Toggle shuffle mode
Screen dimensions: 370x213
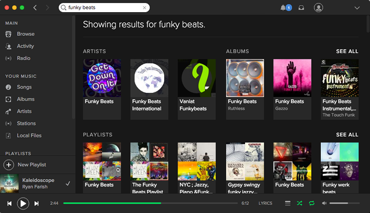[299, 203]
